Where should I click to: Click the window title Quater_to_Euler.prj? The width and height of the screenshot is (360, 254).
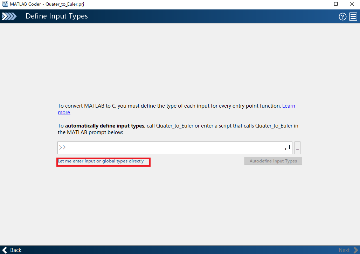coord(65,4)
